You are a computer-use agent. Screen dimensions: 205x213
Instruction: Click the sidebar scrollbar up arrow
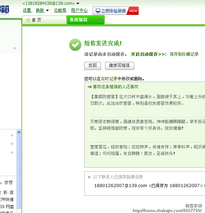tap(19, 132)
